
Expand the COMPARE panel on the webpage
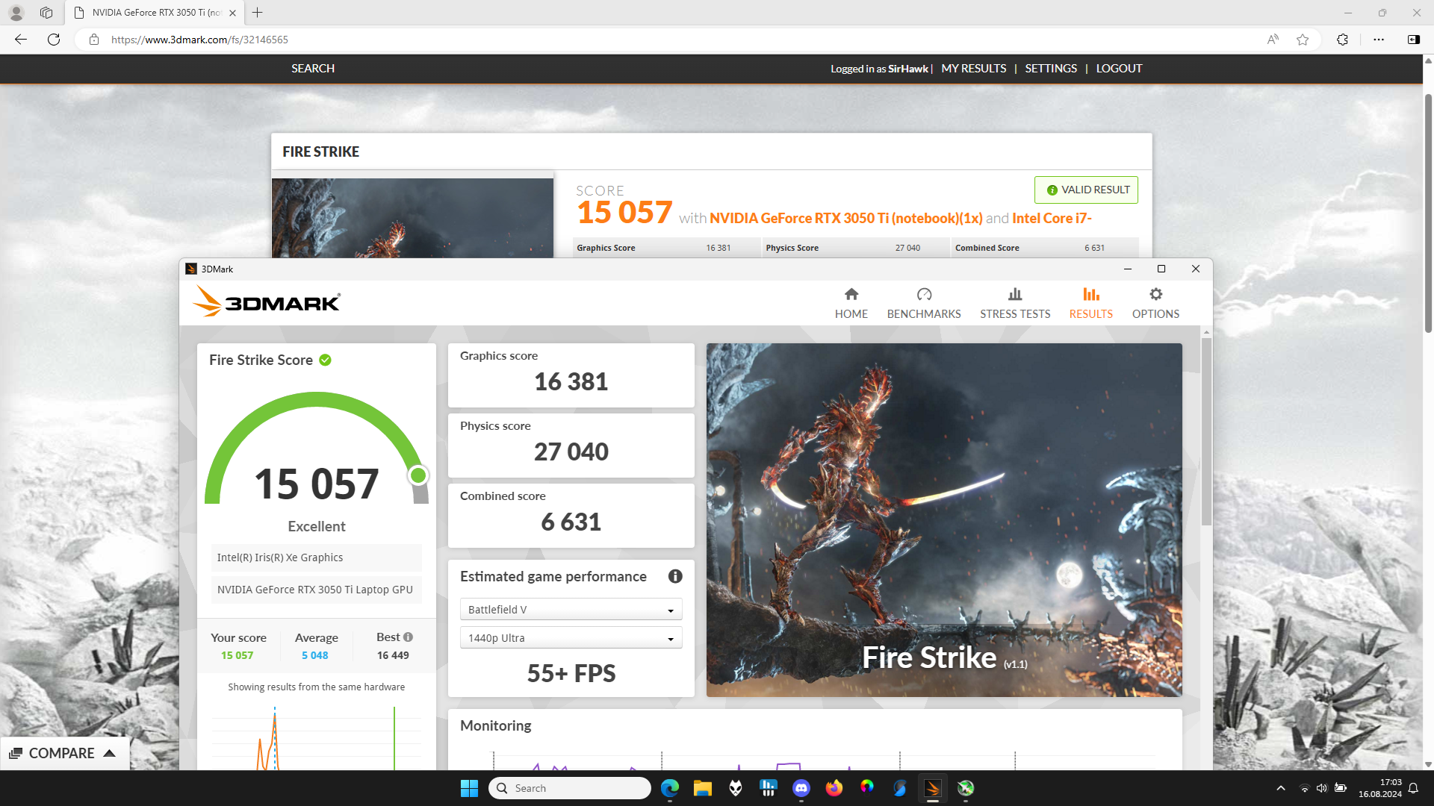tap(65, 753)
